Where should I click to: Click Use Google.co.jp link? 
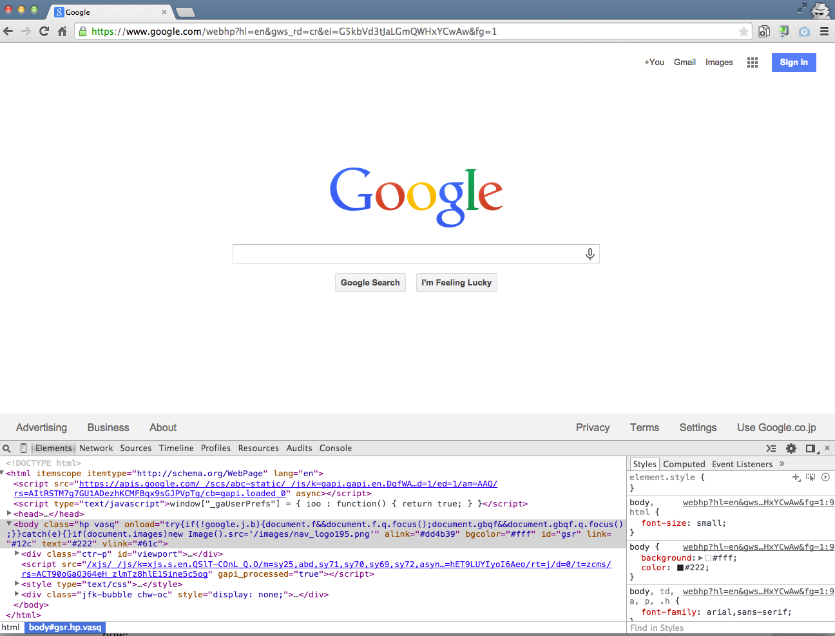[776, 428]
